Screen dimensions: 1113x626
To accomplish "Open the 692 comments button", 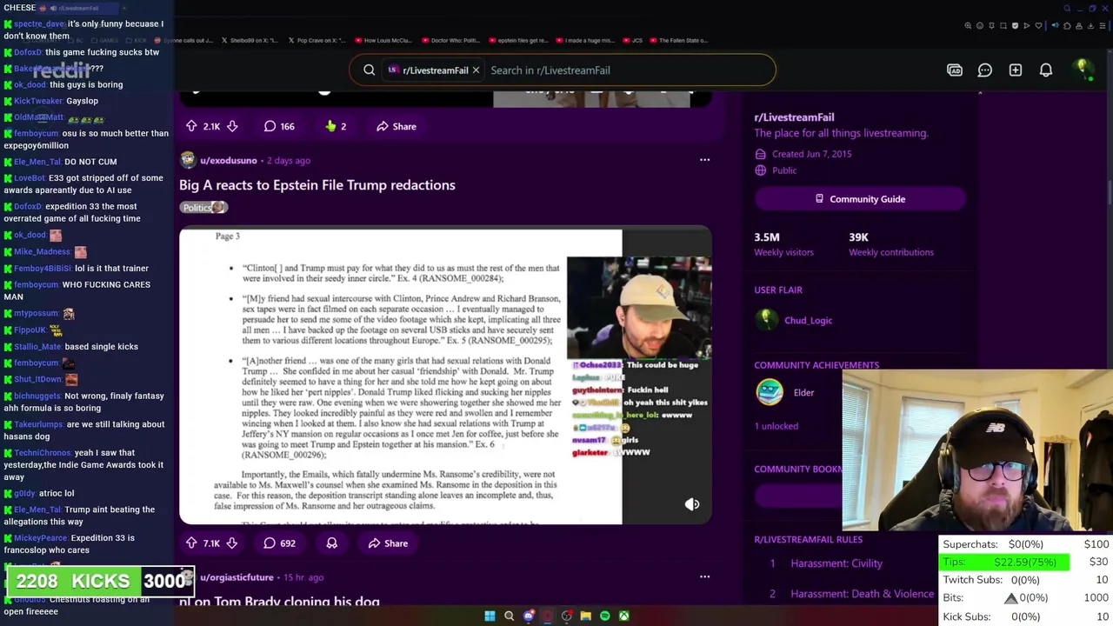I will (280, 543).
